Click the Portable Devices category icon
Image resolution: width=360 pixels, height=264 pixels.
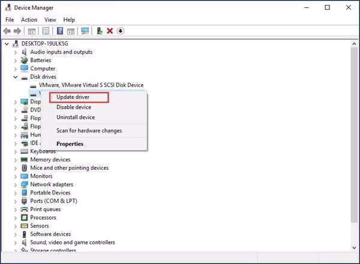pyautogui.click(x=25, y=193)
